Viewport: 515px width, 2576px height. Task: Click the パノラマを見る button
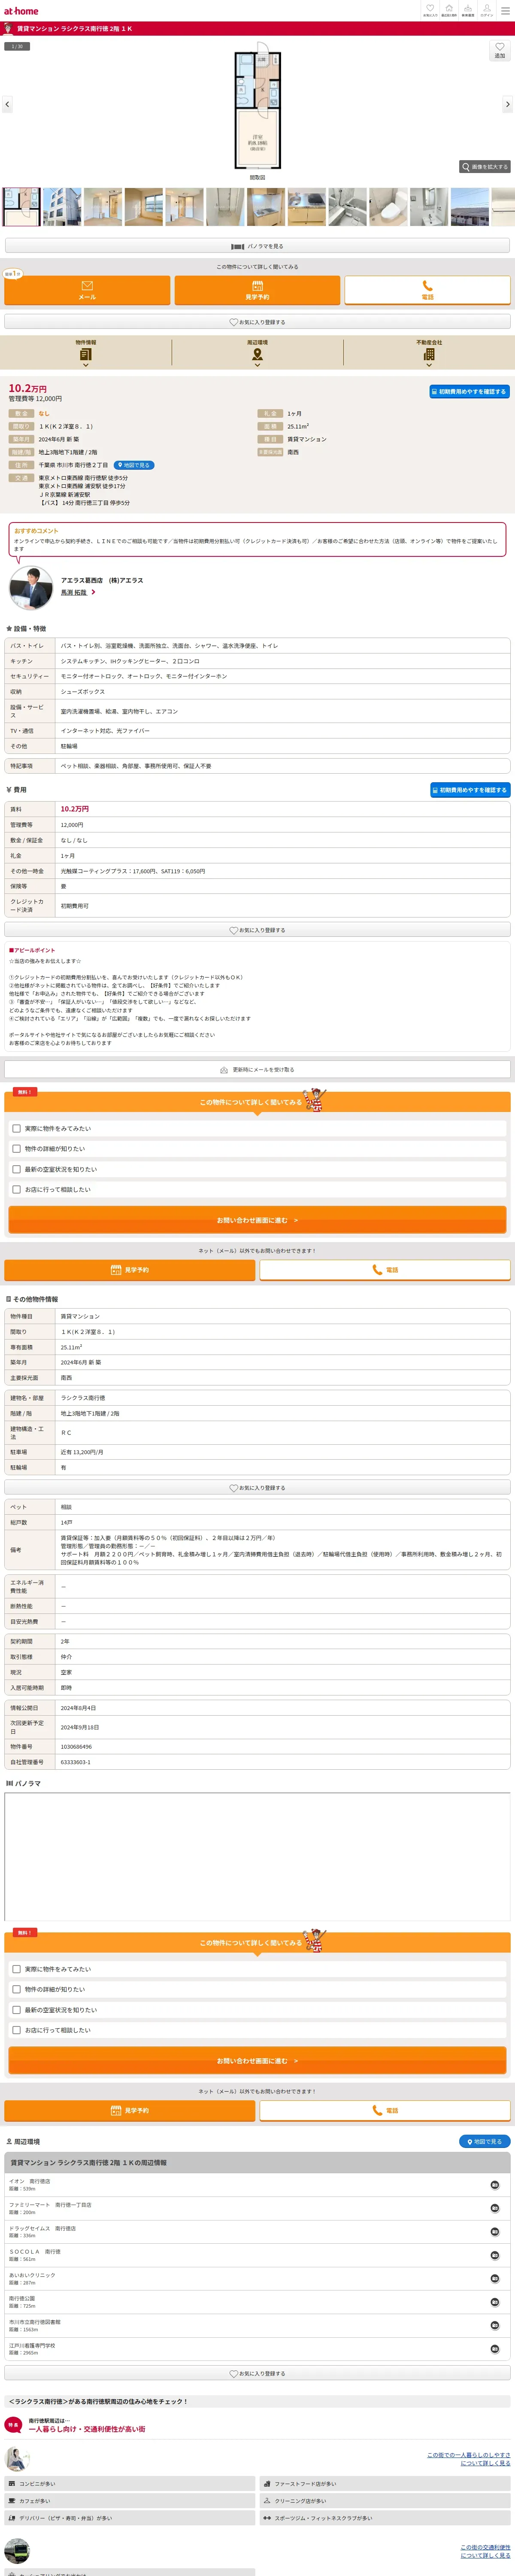point(257,246)
